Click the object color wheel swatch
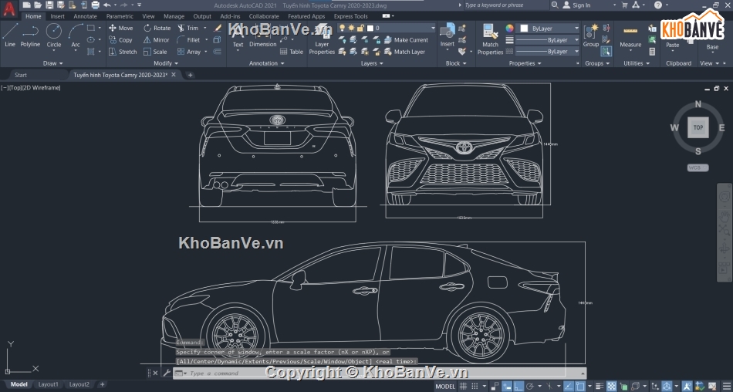This screenshot has height=392, width=733. tap(509, 28)
